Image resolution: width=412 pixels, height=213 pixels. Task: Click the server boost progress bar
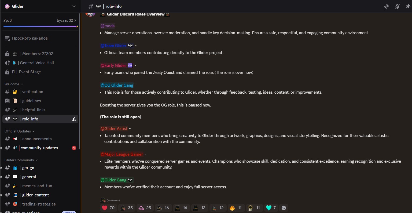[40, 26]
